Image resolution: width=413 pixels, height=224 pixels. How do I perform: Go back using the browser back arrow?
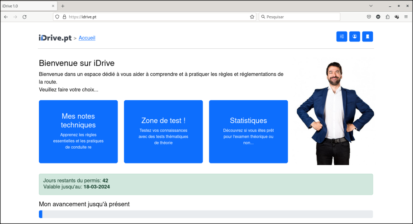coord(6,17)
